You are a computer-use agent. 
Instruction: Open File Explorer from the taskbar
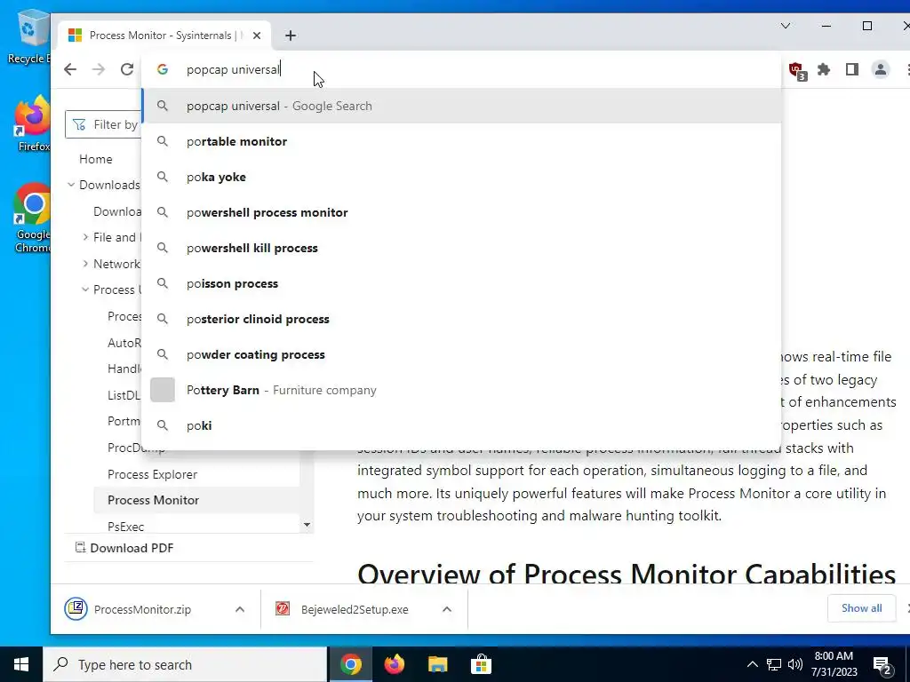click(x=437, y=664)
